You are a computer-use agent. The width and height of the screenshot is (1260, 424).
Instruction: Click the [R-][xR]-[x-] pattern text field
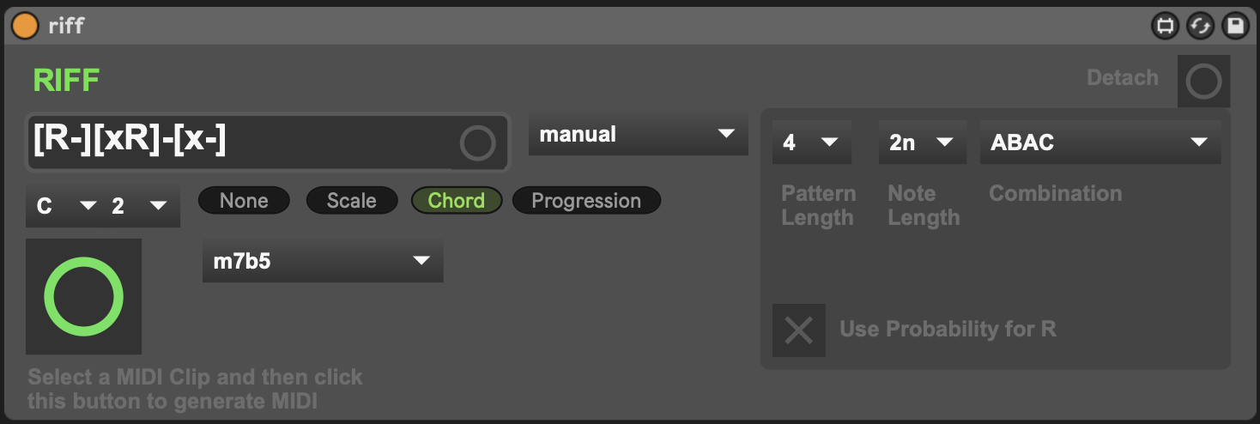coord(268,142)
